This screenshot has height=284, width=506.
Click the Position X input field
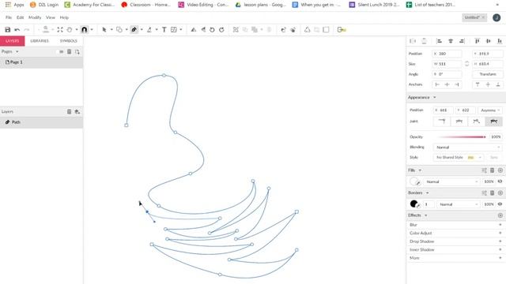pos(447,54)
